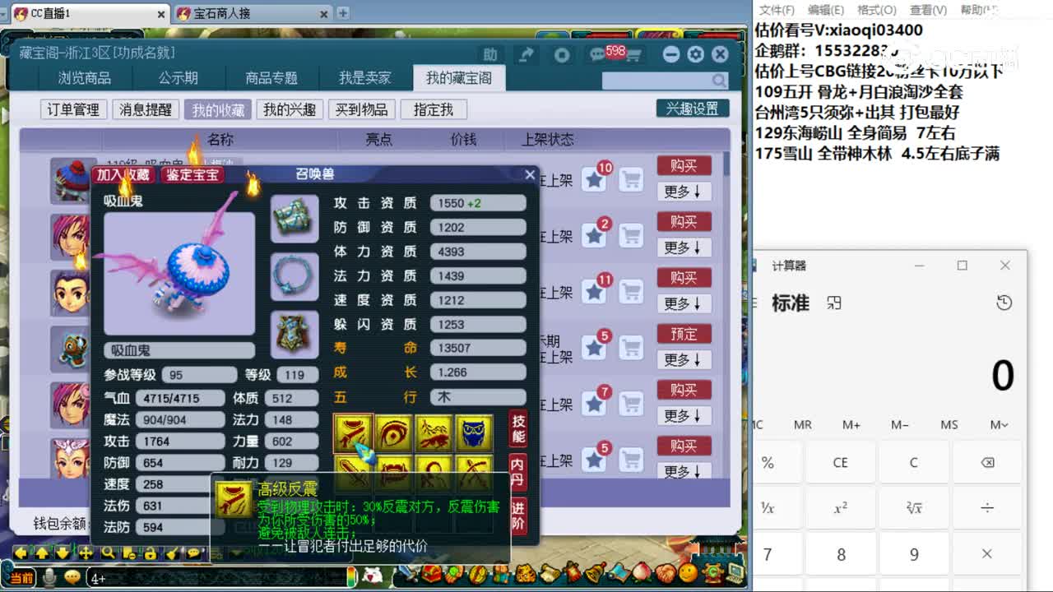
Task: Switch to 浏览商品 tab
Action: 85,78
